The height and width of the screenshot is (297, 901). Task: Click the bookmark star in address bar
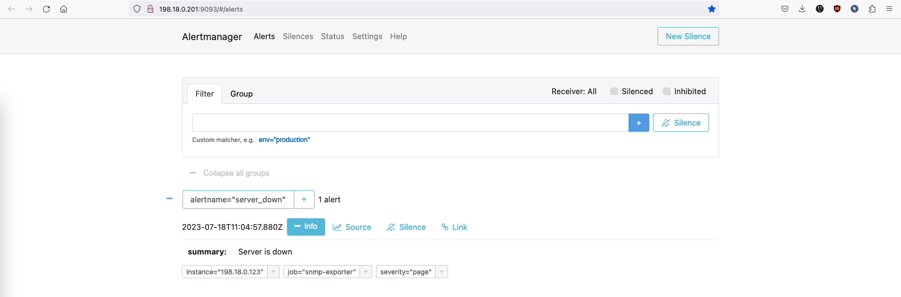click(x=711, y=9)
